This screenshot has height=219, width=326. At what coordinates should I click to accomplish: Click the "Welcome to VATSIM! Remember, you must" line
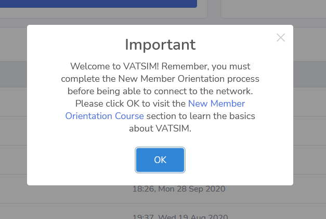[160, 67]
